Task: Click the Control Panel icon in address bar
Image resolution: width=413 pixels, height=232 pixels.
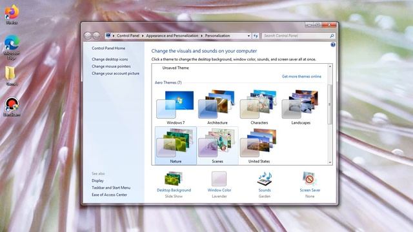Action: tap(108, 35)
